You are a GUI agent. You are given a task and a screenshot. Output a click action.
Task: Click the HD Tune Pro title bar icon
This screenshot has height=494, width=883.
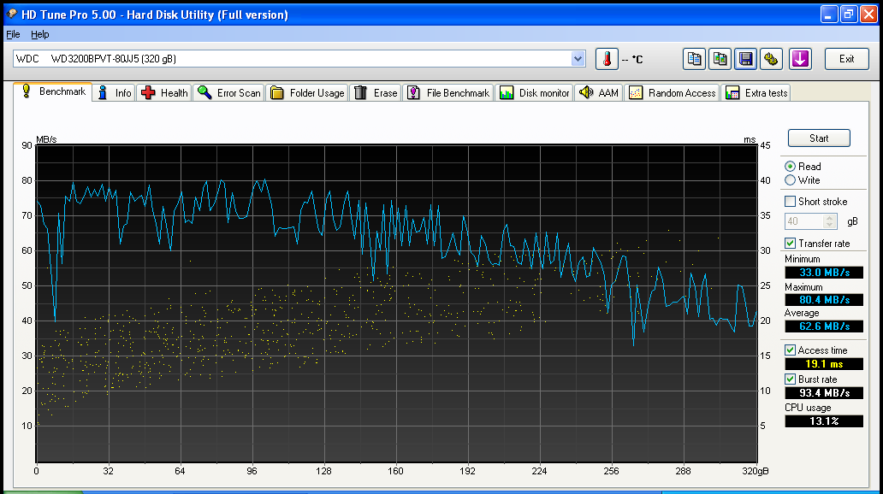point(11,14)
